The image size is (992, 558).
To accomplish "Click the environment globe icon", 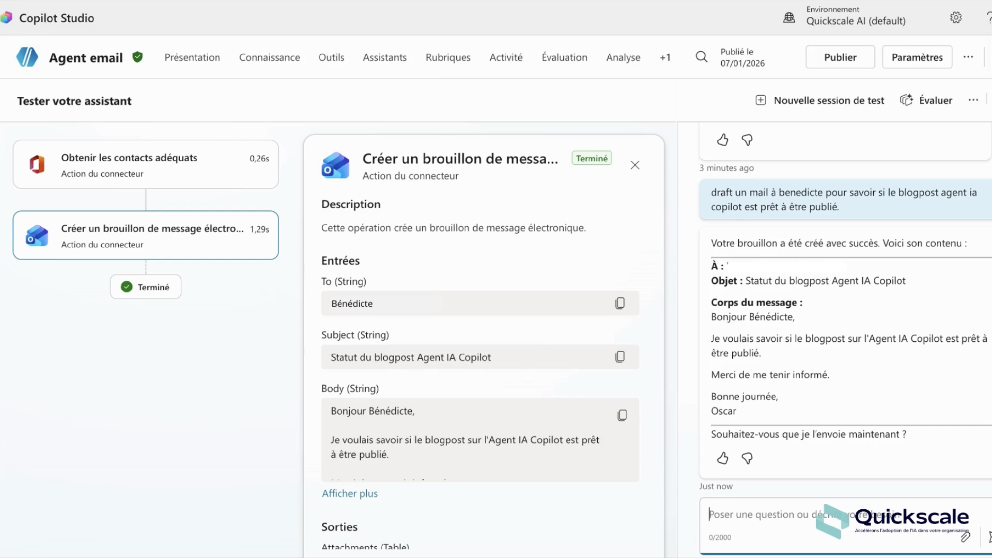I will [x=789, y=18].
